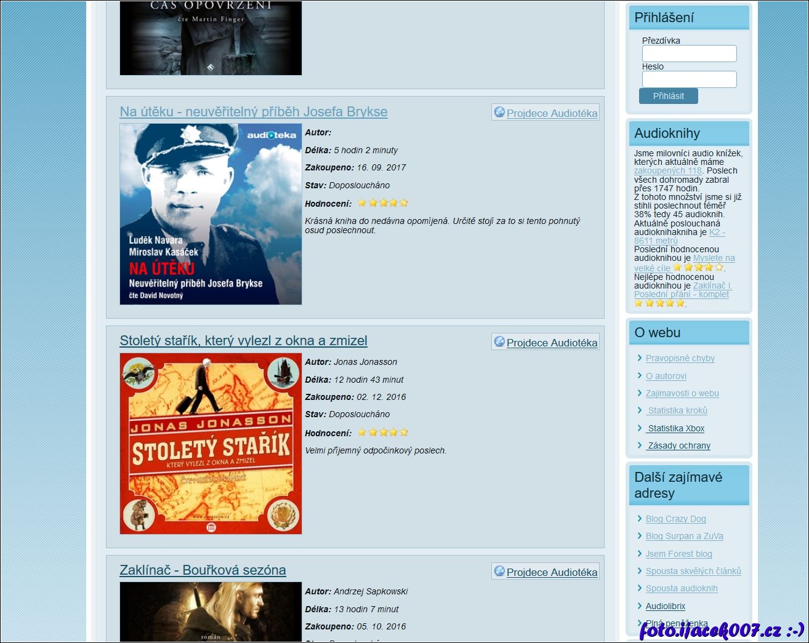Open Na útěku book cover image
The width and height of the screenshot is (809, 643).
211,214
